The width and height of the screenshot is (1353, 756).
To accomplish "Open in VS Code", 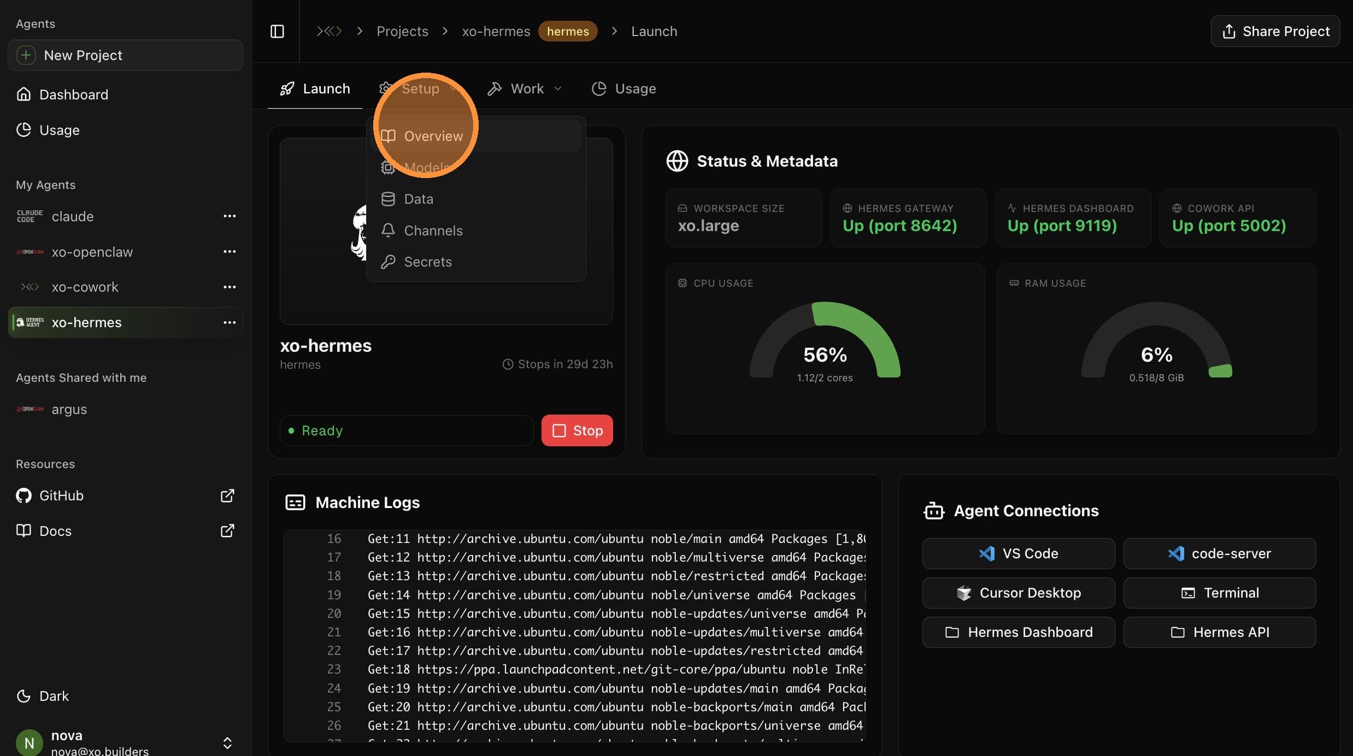I will [1019, 553].
